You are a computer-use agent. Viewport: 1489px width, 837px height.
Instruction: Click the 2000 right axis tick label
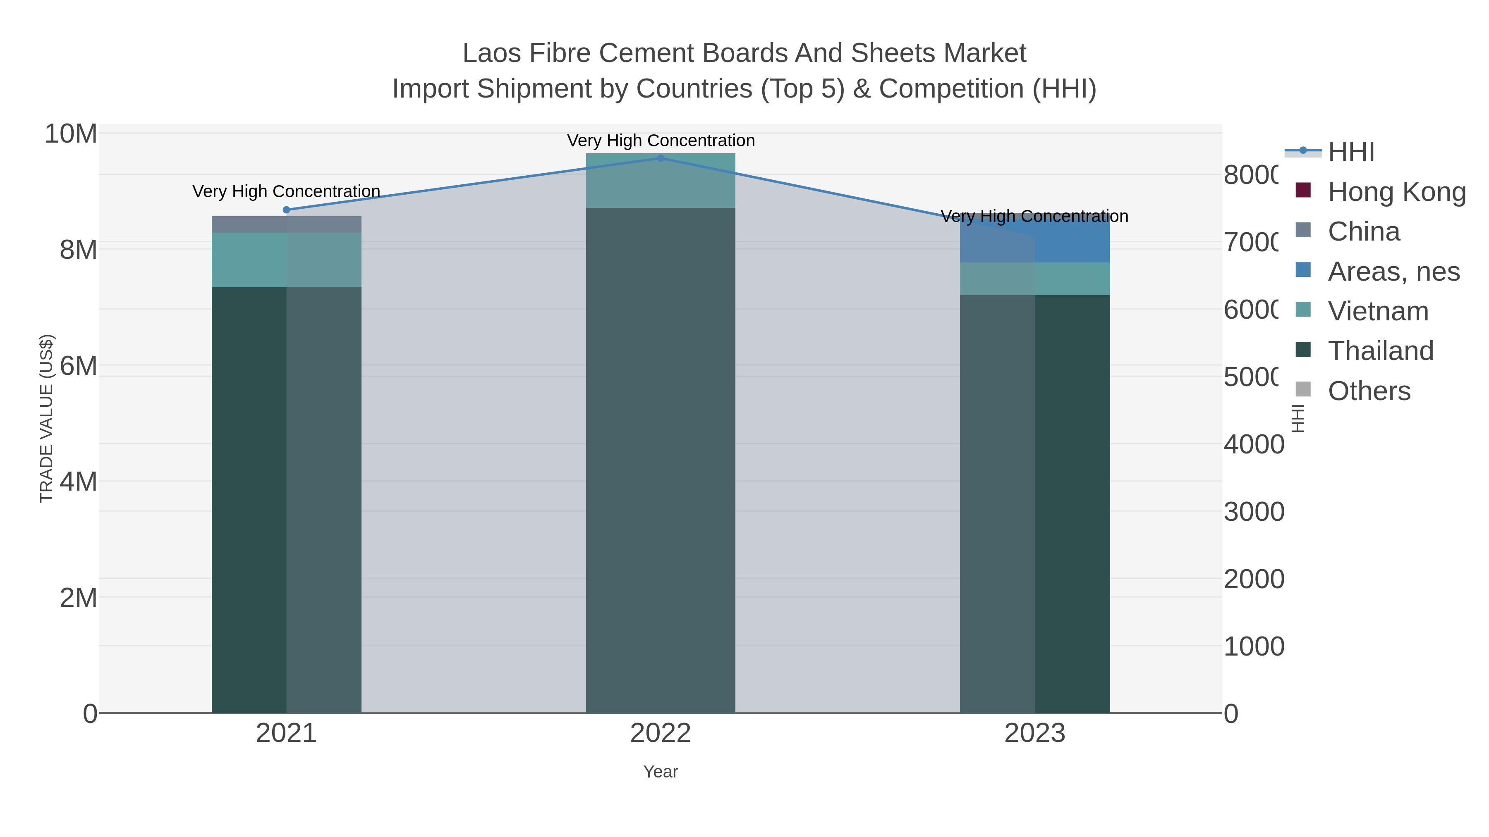tap(1254, 579)
